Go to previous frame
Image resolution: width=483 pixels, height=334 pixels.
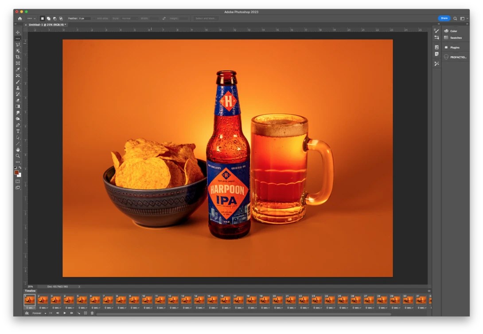pos(58,313)
